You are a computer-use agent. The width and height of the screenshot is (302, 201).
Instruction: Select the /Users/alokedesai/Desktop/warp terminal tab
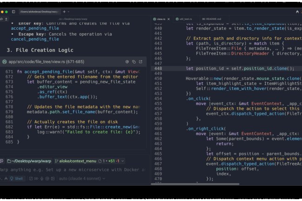tap(39, 12)
